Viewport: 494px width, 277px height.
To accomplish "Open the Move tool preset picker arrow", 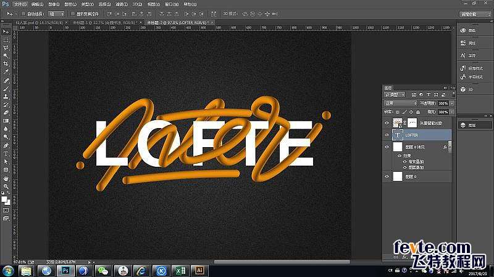I will (16, 14).
